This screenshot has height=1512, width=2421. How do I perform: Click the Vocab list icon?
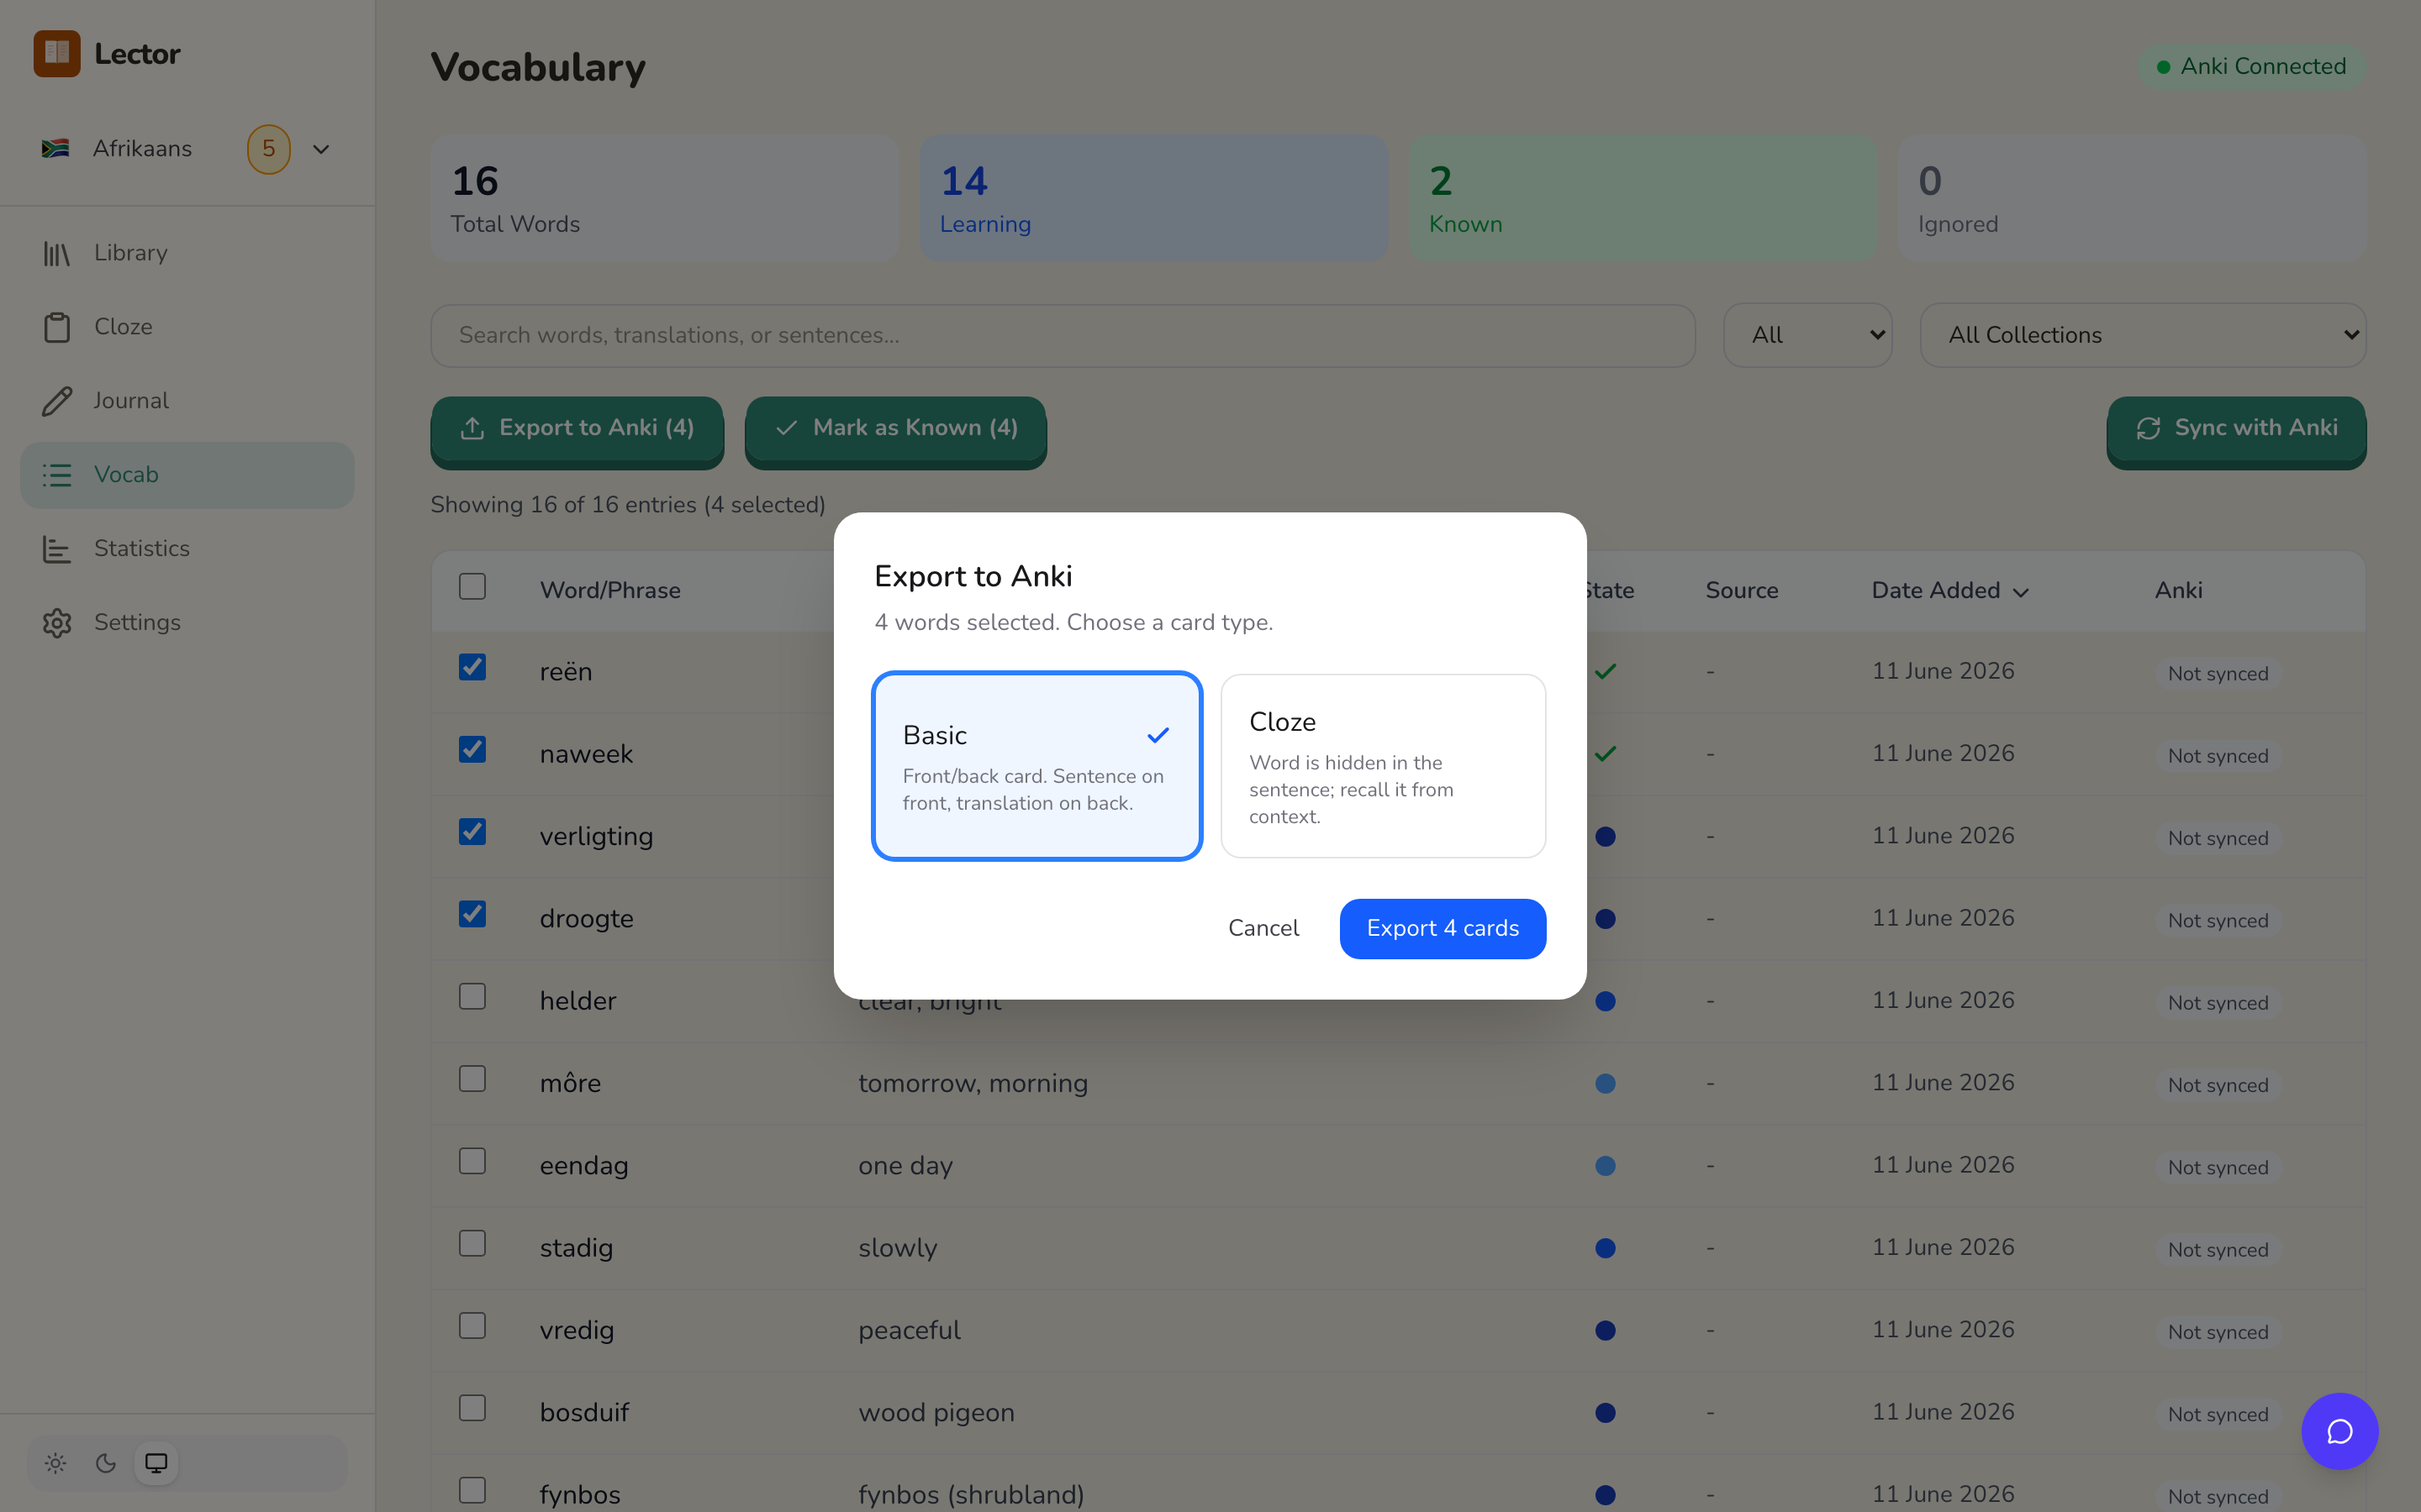coord(57,475)
